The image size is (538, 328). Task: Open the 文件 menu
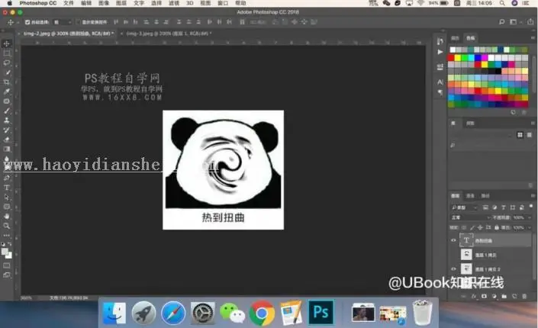(x=69, y=3)
